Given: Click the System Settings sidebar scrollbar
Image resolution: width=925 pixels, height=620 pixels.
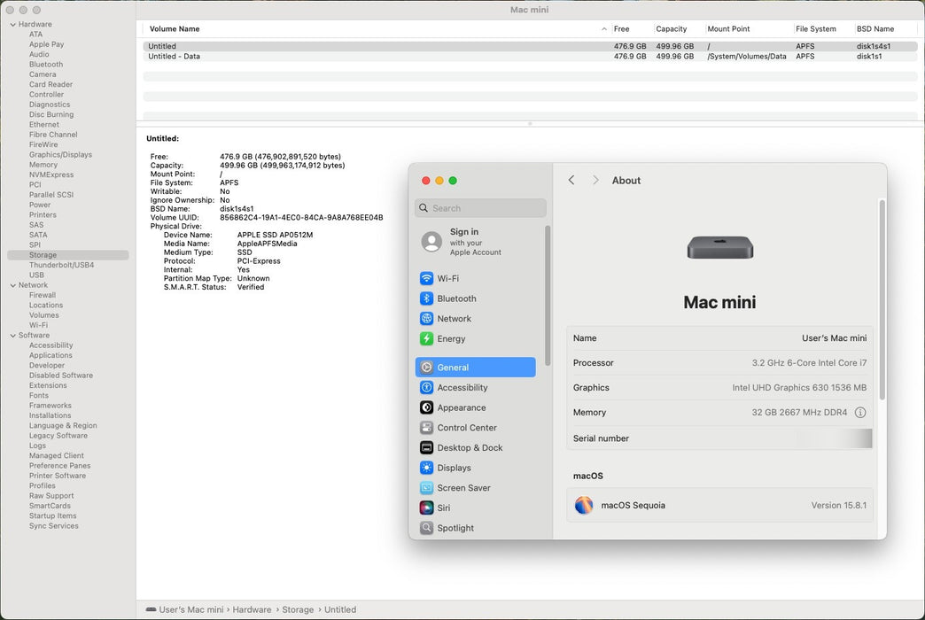Looking at the screenshot, I should [548, 295].
